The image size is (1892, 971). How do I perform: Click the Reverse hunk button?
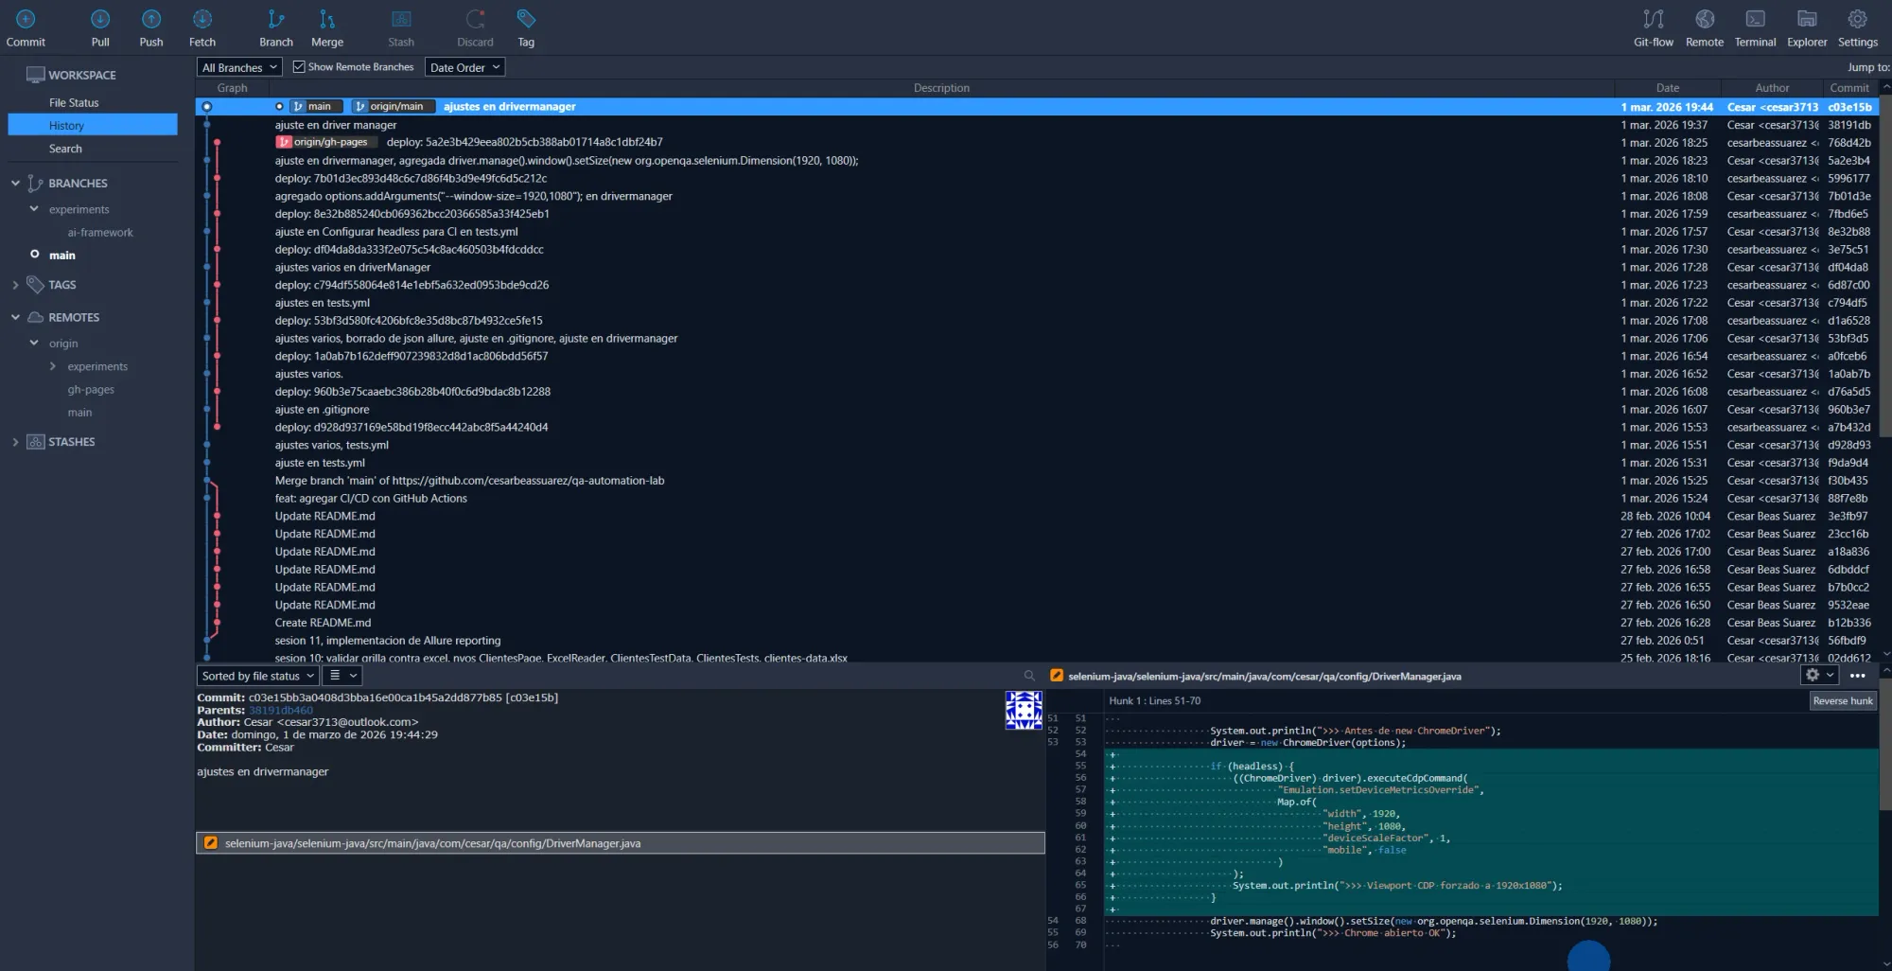(x=1842, y=700)
